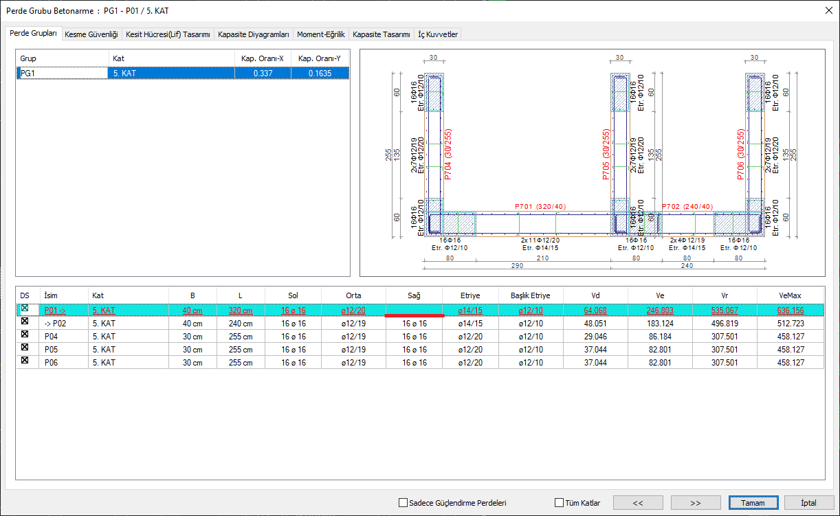The image size is (840, 516).
Task: Click the P704 (30/255) wall label
Action: [x=448, y=155]
